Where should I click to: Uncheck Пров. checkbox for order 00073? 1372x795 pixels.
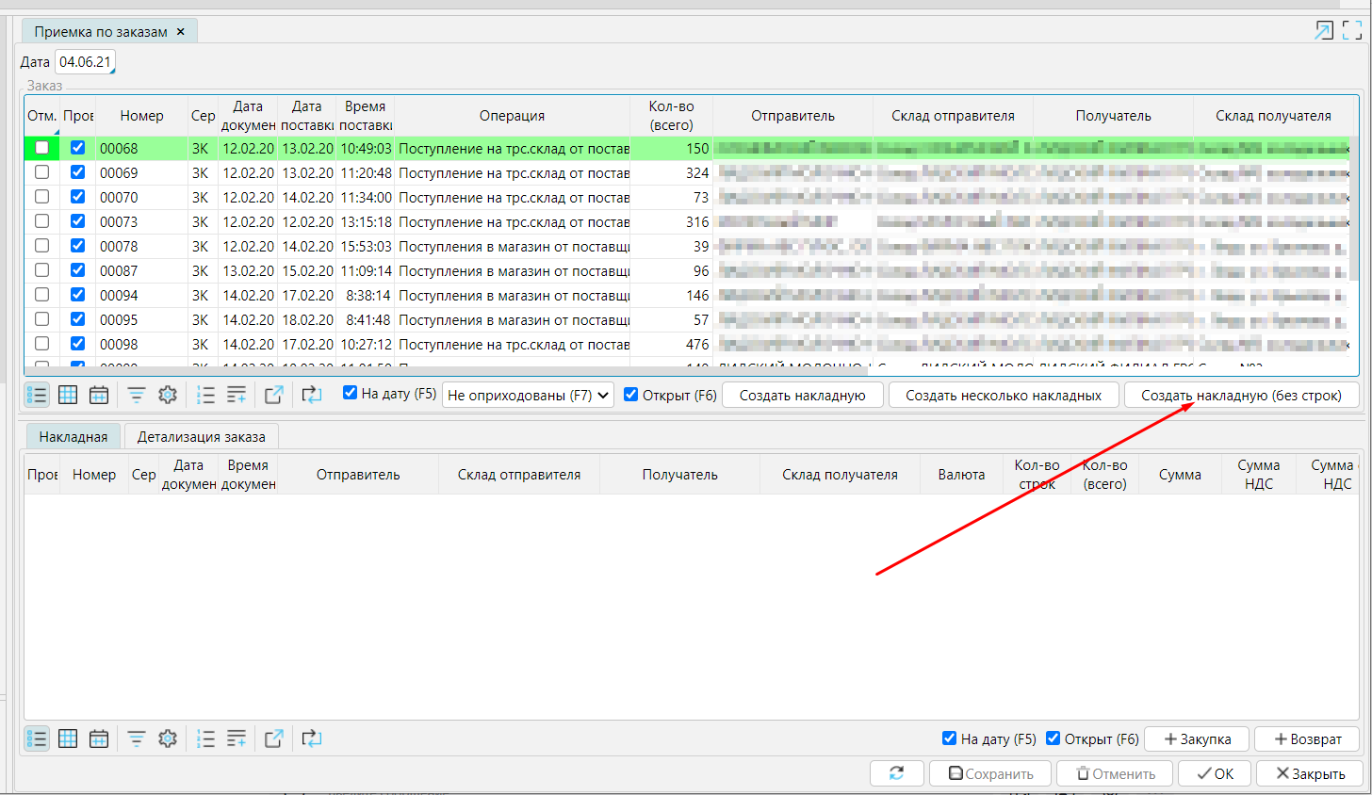pos(78,221)
